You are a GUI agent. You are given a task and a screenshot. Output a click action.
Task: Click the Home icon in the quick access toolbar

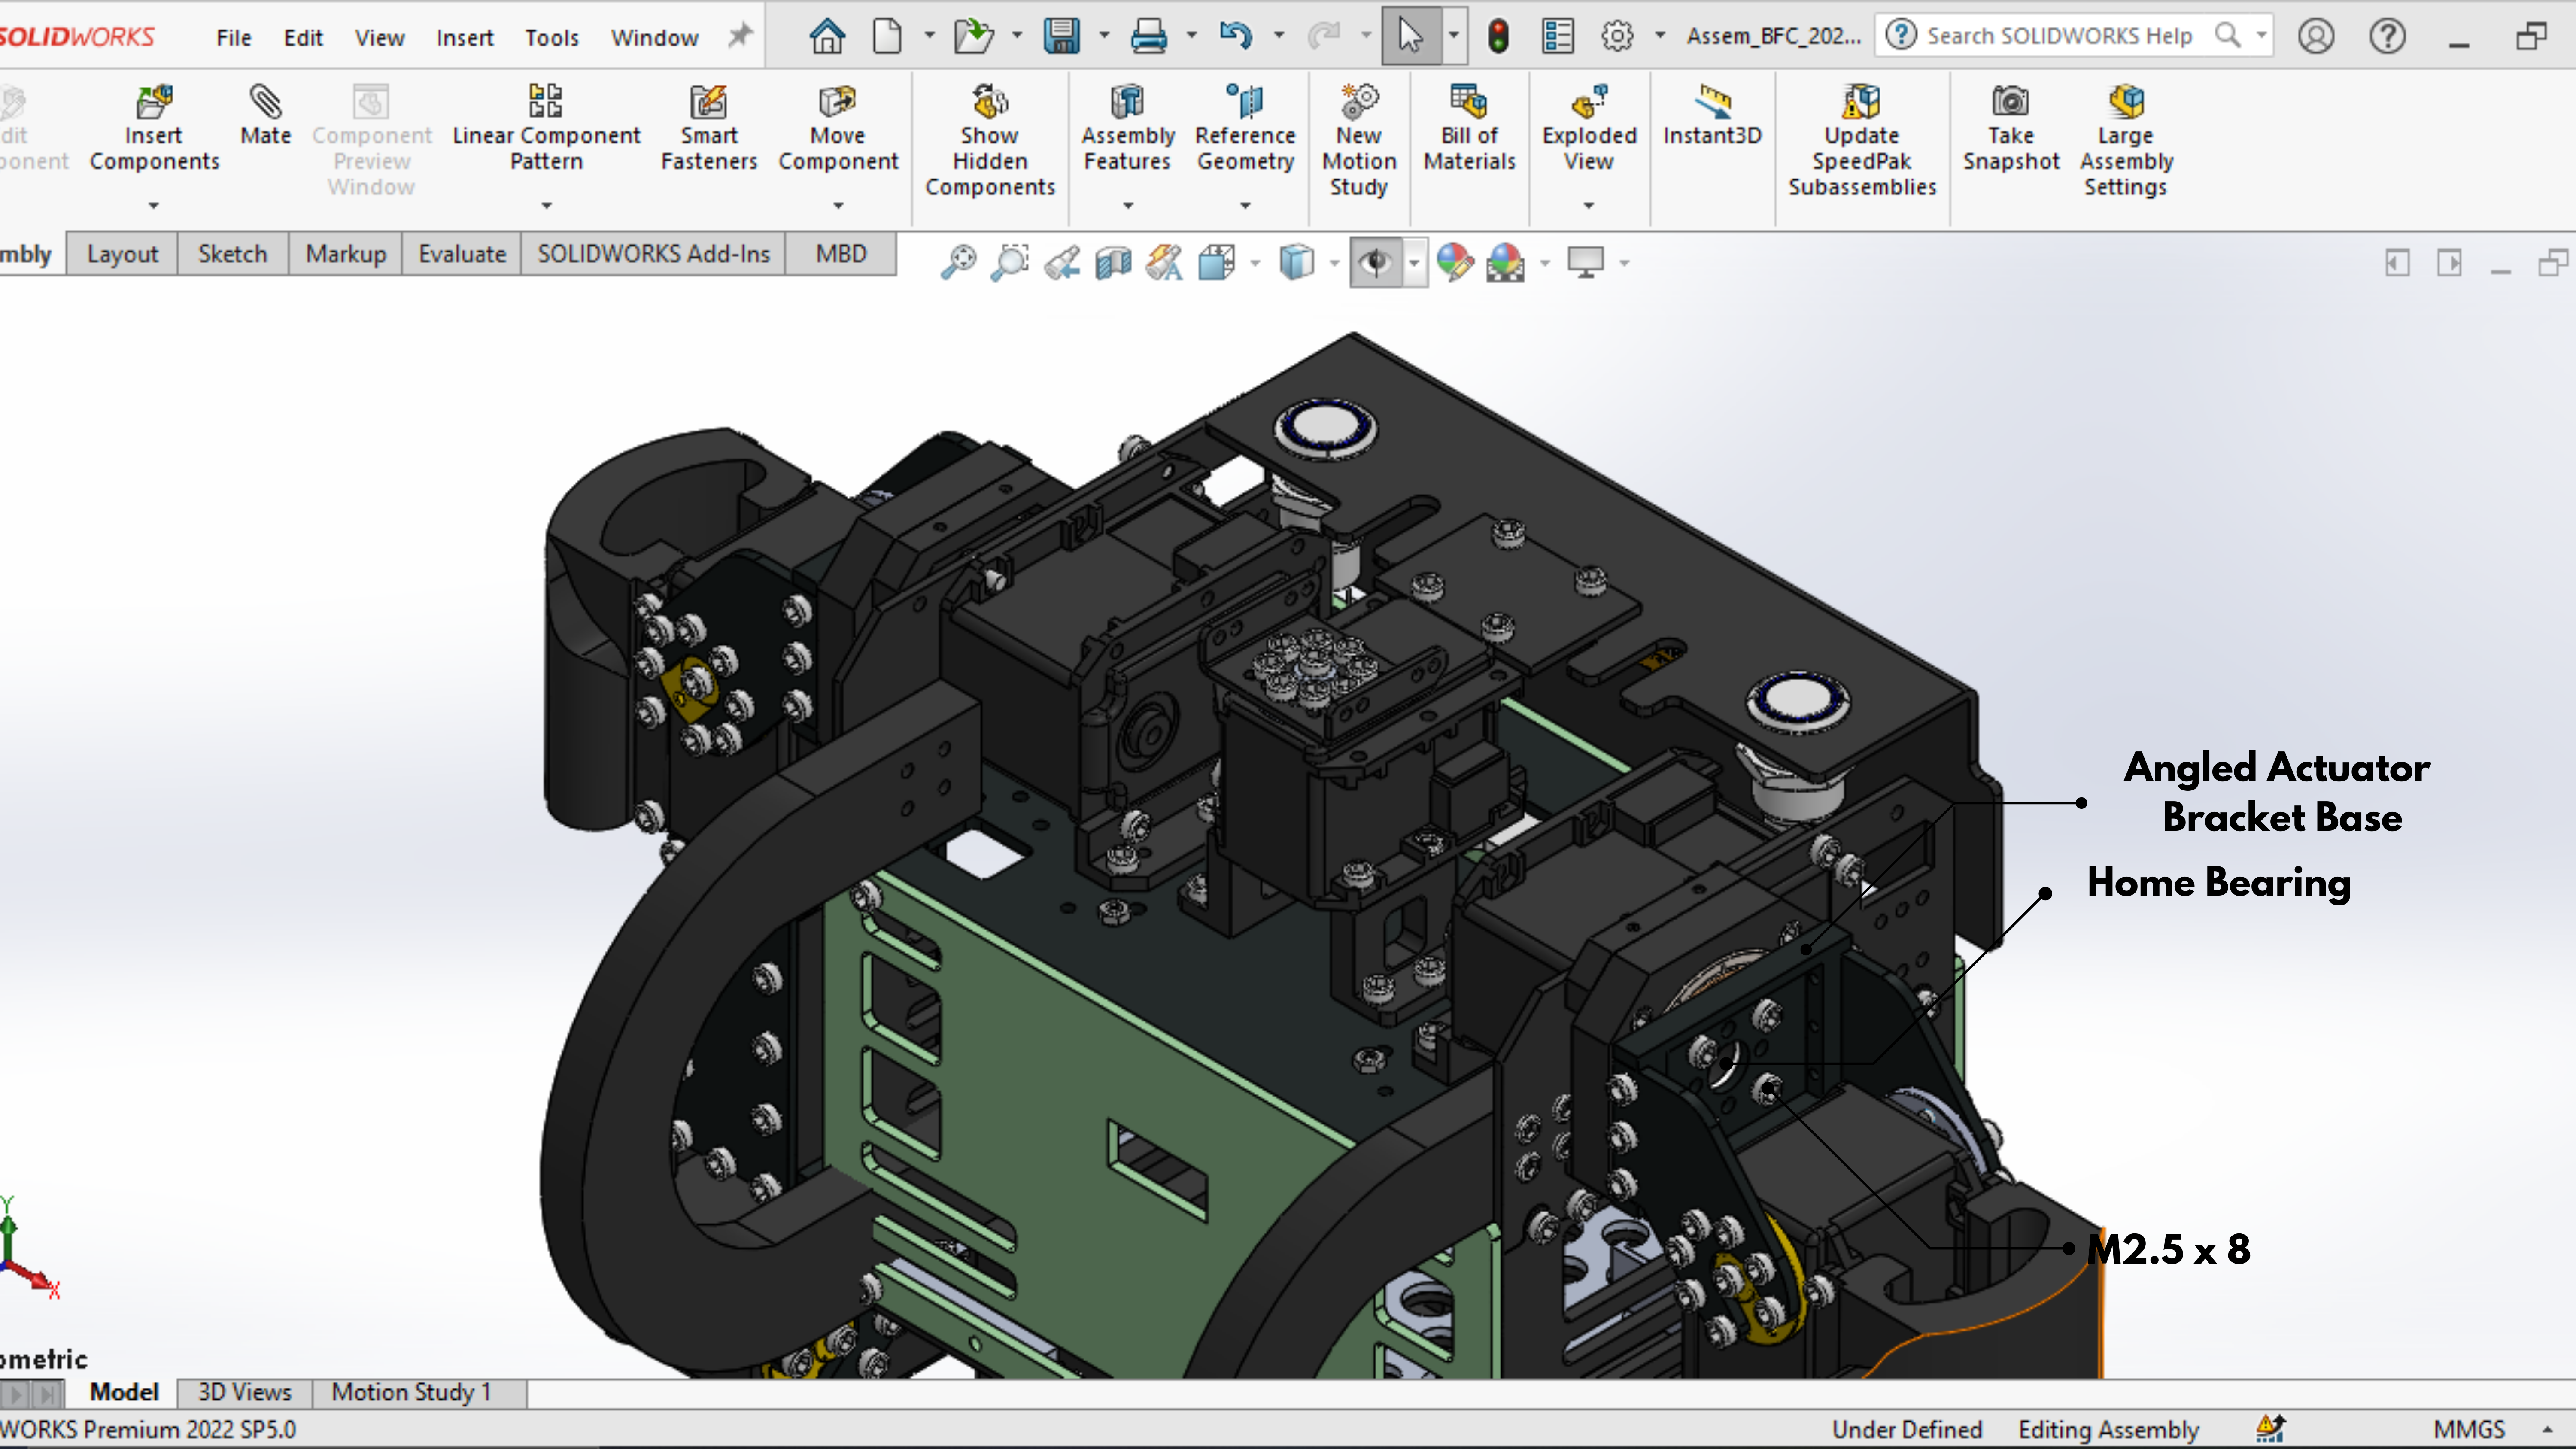tap(827, 36)
